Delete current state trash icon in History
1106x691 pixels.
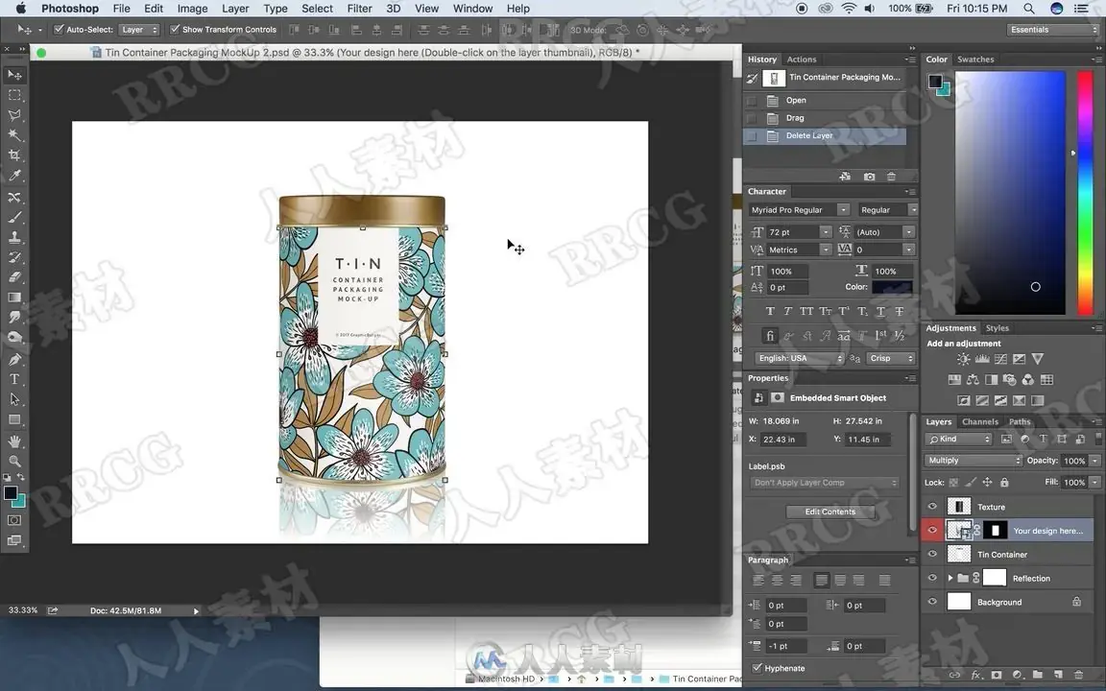coord(891,177)
